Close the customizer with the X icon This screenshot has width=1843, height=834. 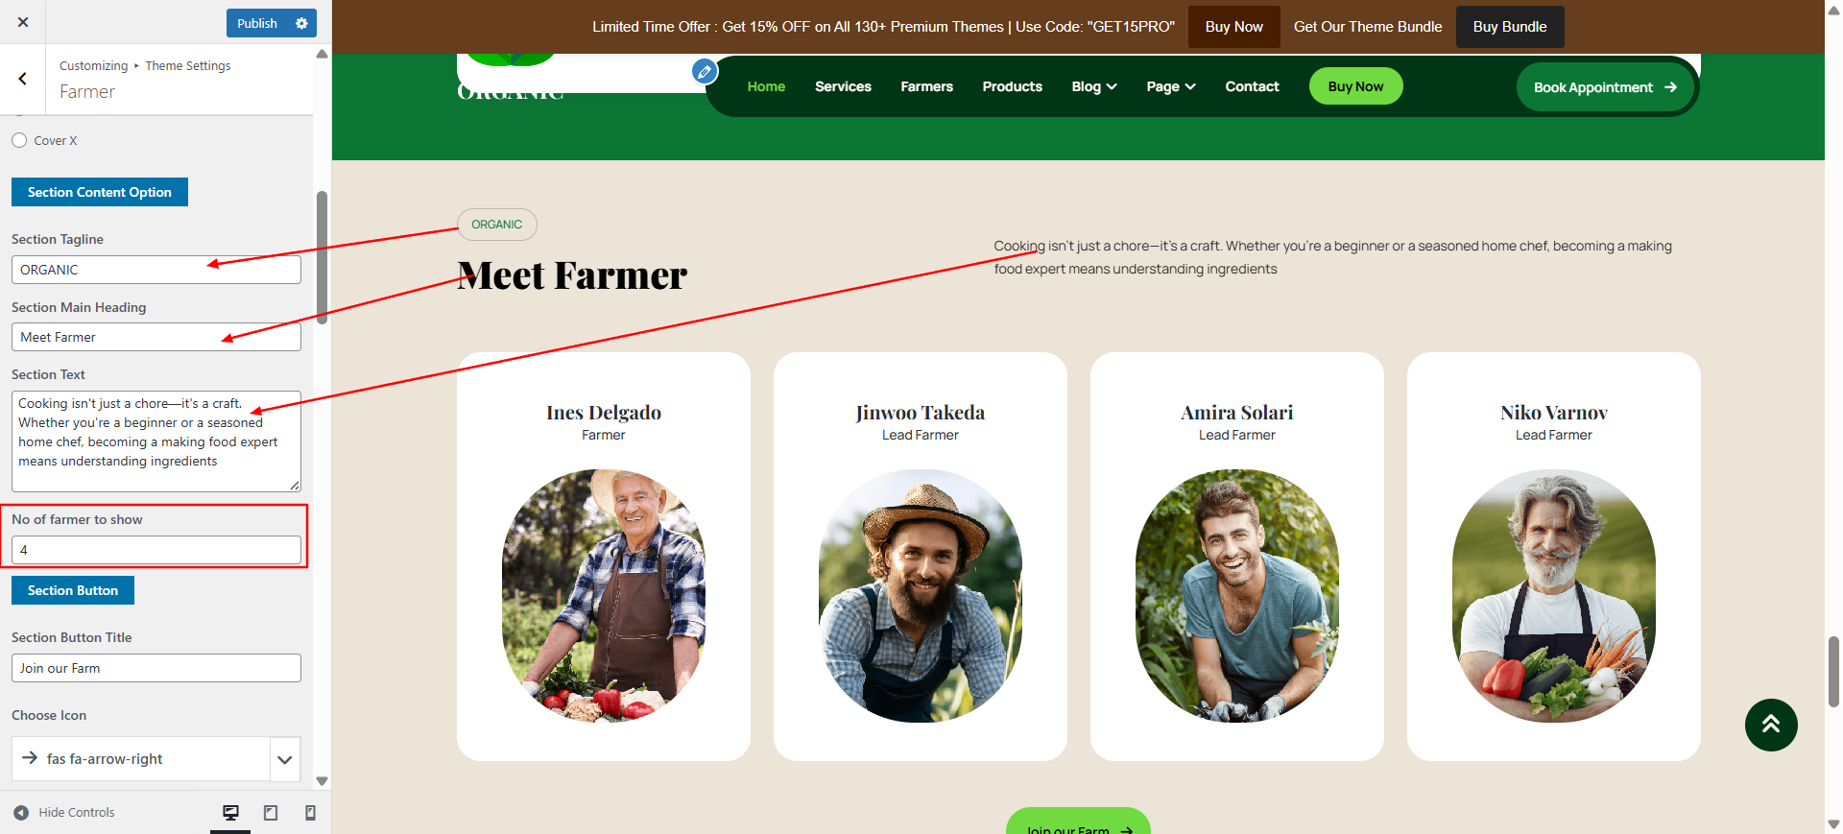(23, 22)
